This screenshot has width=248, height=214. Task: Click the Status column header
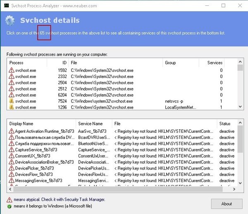pos(225,124)
